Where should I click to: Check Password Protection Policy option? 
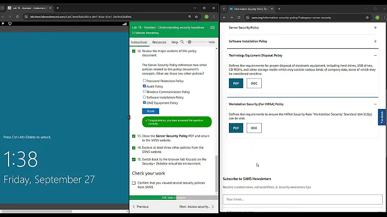pos(145,81)
